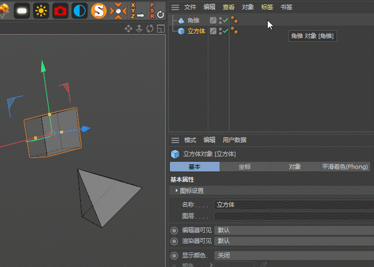Open Object Manager's 编辑 menu
374x267 pixels.
209,7
